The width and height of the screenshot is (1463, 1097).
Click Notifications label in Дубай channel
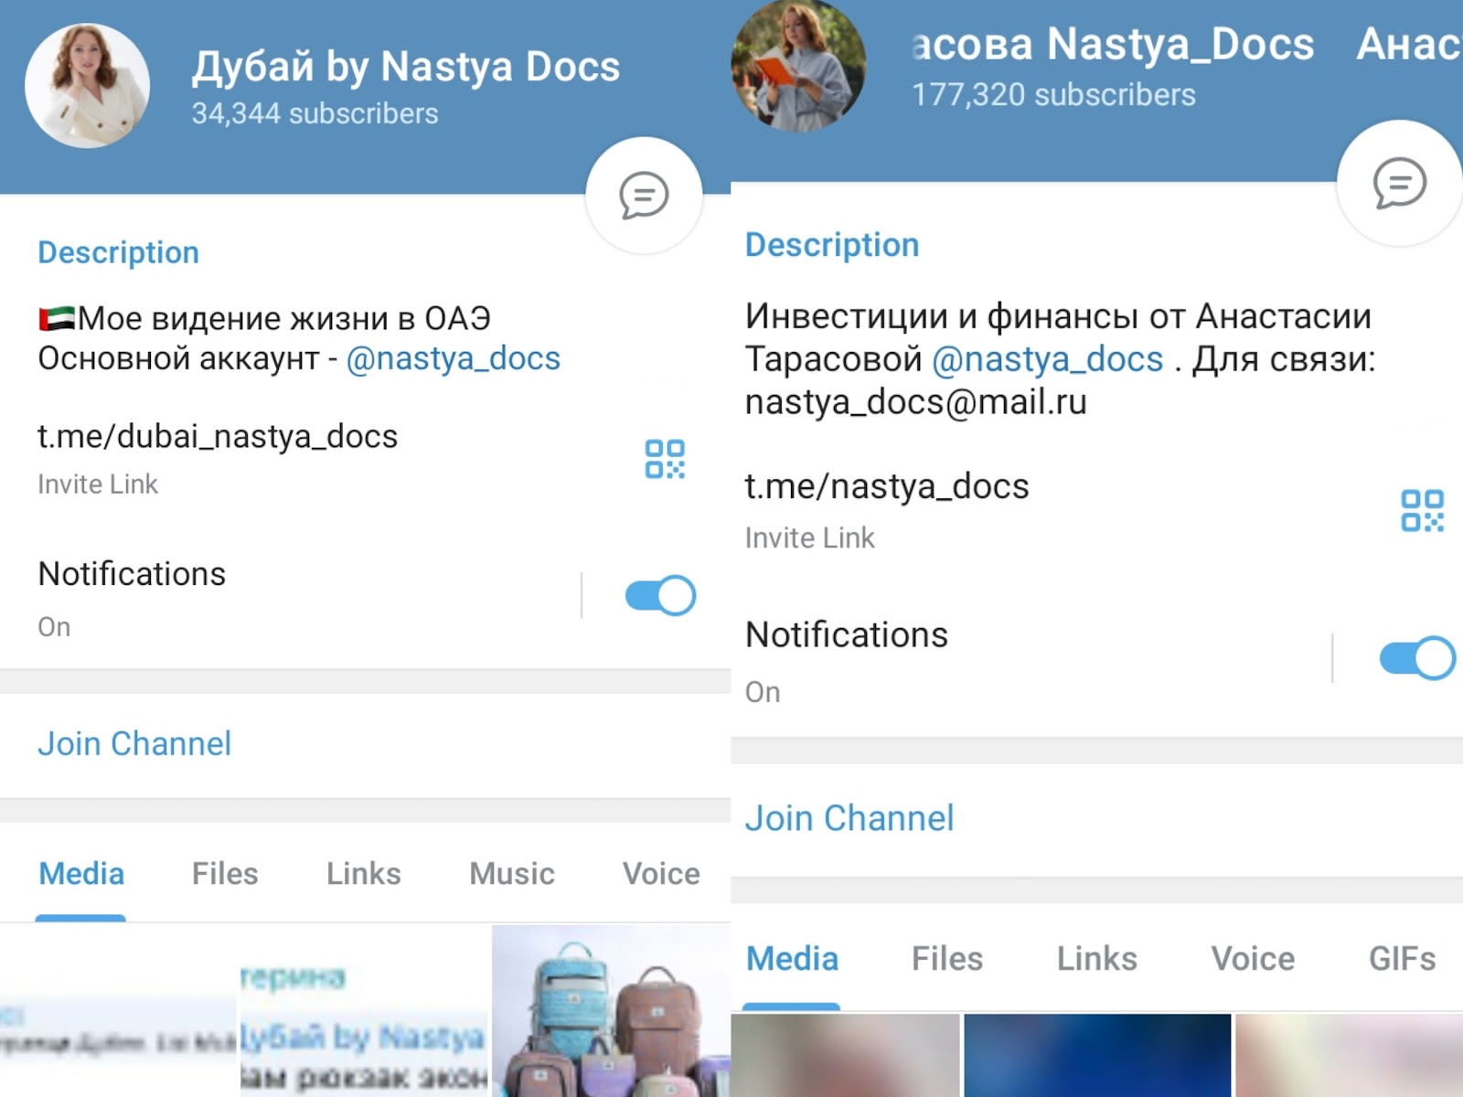[132, 574]
